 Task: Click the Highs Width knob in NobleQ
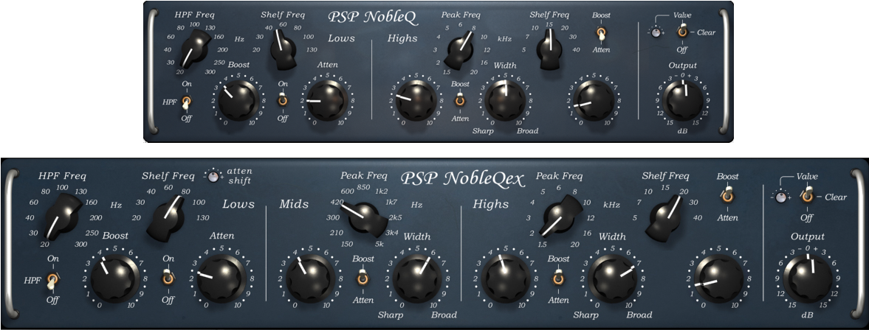tap(505, 101)
